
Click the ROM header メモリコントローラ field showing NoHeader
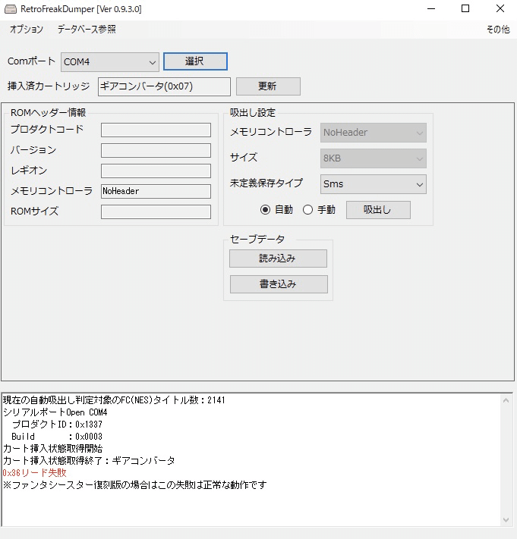pyautogui.click(x=156, y=191)
